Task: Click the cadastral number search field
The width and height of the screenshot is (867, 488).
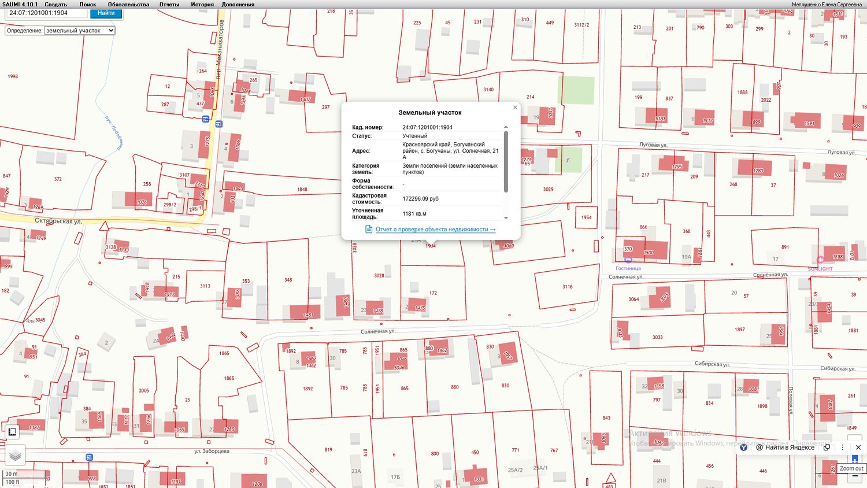Action: pos(46,13)
